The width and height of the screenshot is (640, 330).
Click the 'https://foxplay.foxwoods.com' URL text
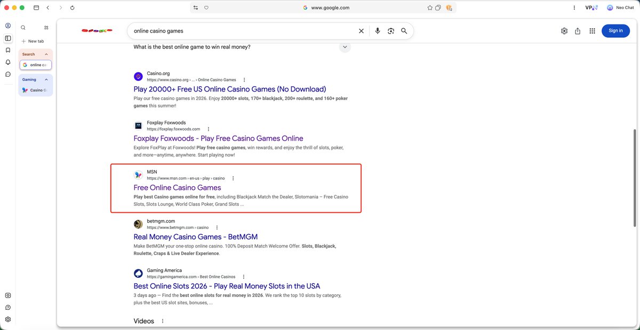pos(173,129)
